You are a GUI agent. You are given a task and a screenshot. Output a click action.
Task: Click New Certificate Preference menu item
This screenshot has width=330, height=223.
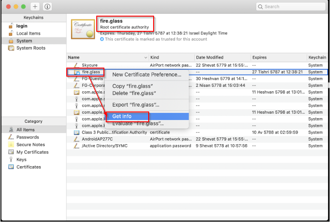pyautogui.click(x=146, y=74)
